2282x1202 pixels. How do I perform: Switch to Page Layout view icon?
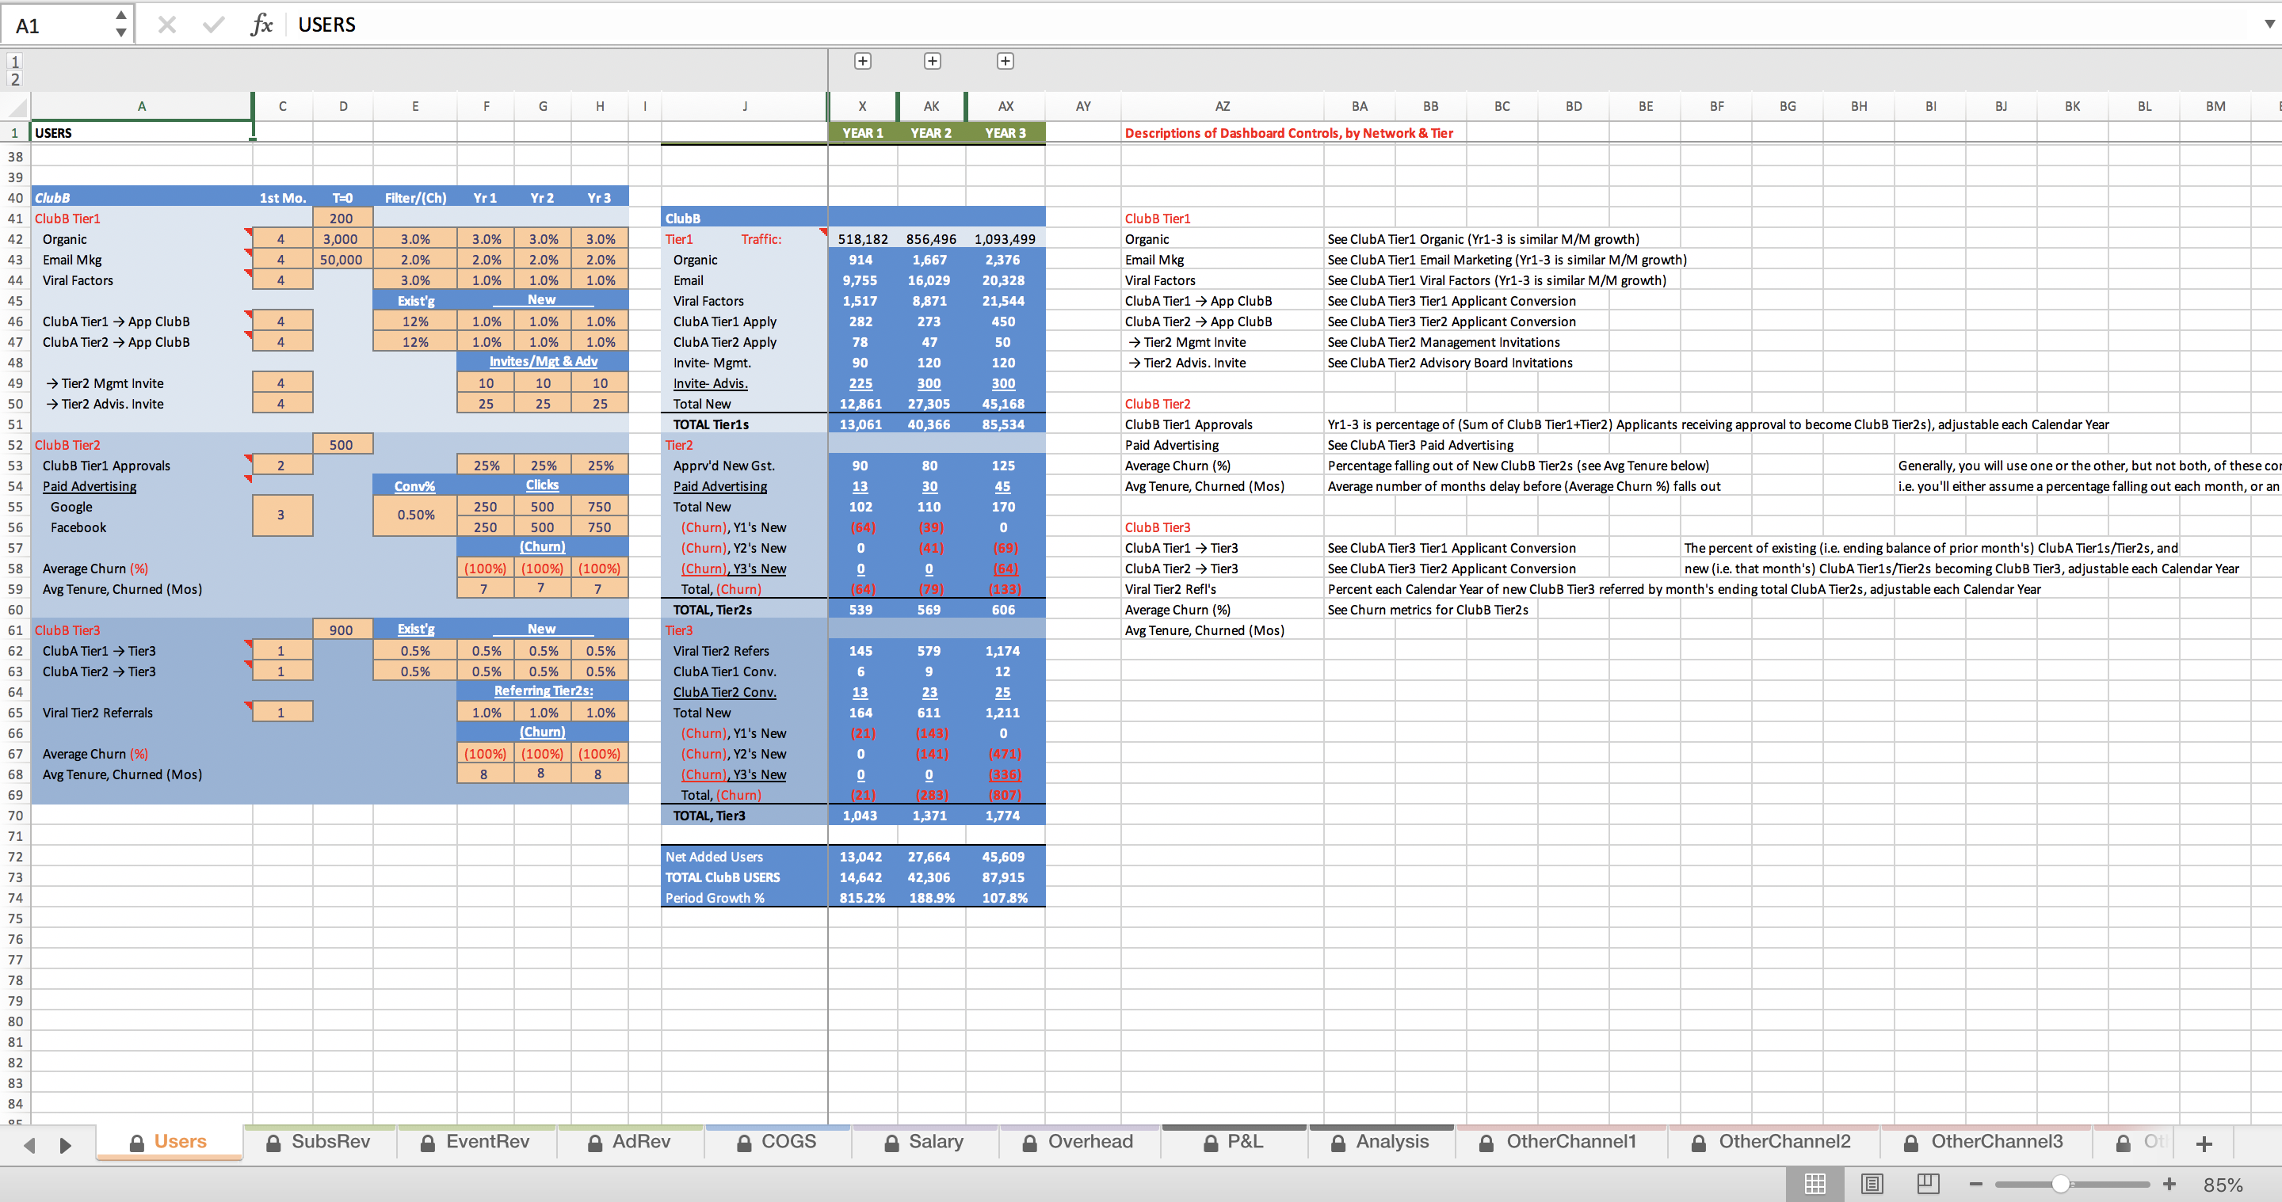pos(1872,1184)
